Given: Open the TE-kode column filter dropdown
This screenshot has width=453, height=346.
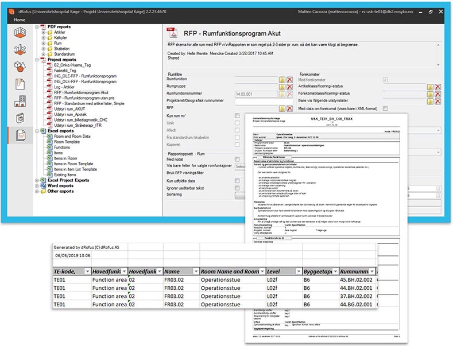Looking at the screenshot, I should (x=87, y=271).
